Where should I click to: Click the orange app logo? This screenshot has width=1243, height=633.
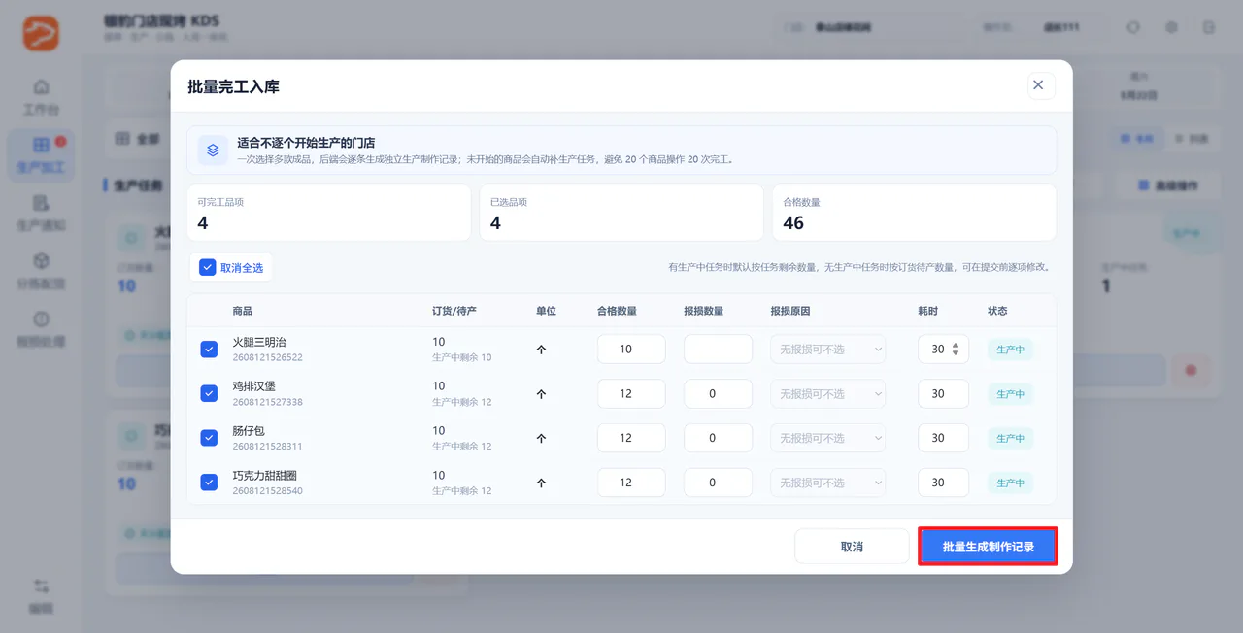point(42,32)
